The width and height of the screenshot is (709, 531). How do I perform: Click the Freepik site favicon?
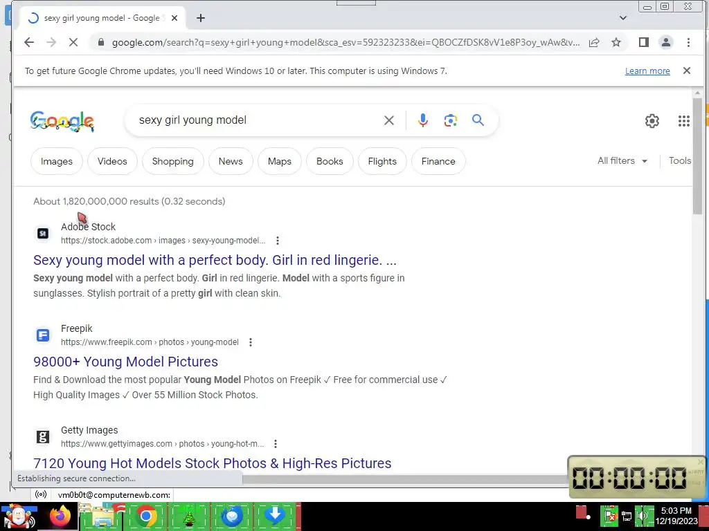[43, 335]
